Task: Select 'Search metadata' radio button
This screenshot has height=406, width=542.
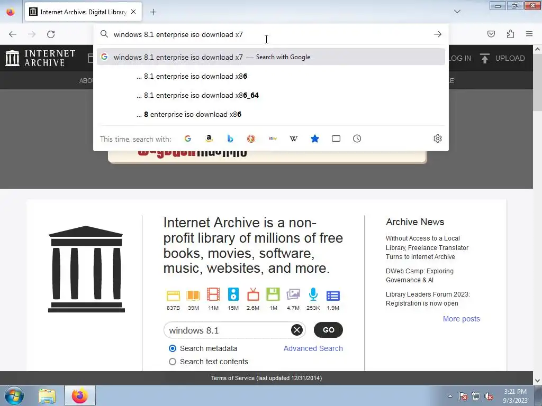Action: [x=173, y=348]
